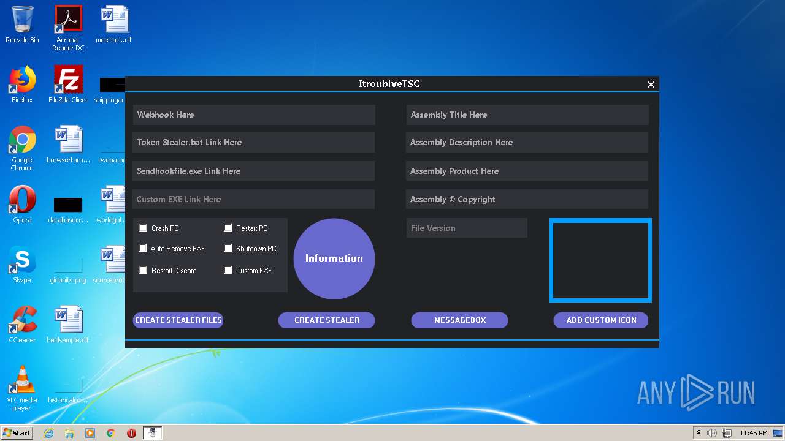The width and height of the screenshot is (785, 441).
Task: Focus the Webhook Here field
Action: (254, 115)
